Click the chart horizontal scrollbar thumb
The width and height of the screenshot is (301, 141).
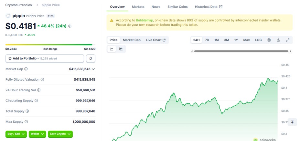[x=241, y=51]
